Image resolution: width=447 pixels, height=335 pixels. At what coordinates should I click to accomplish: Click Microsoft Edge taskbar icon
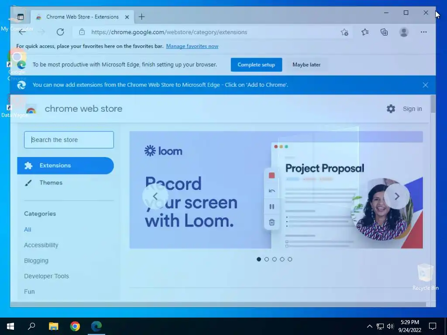coord(96,326)
